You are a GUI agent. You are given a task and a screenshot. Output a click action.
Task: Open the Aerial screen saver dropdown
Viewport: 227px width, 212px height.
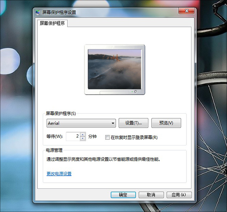[81, 123]
